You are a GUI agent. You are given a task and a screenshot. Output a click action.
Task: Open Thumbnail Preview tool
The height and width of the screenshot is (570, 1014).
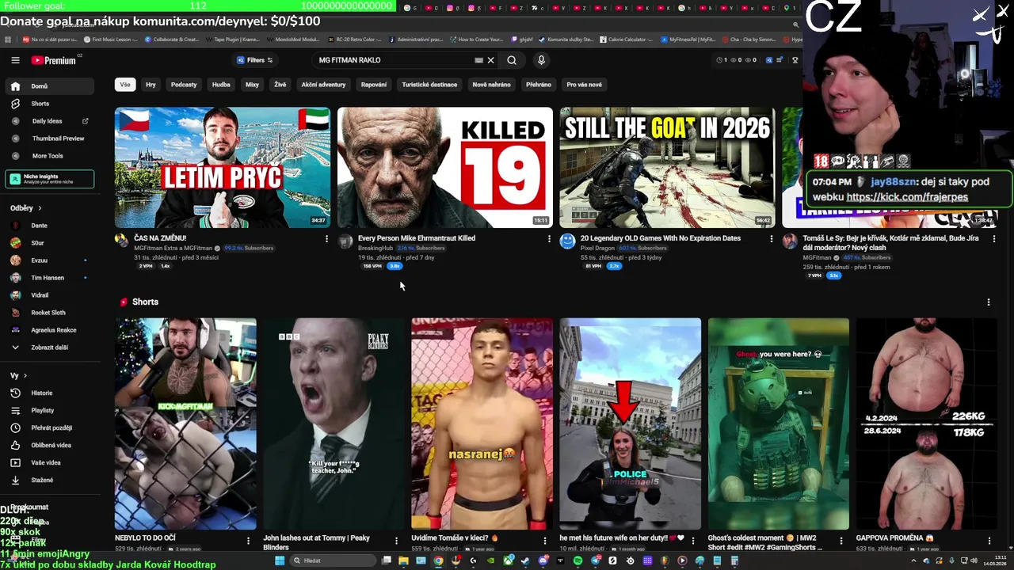49,139
